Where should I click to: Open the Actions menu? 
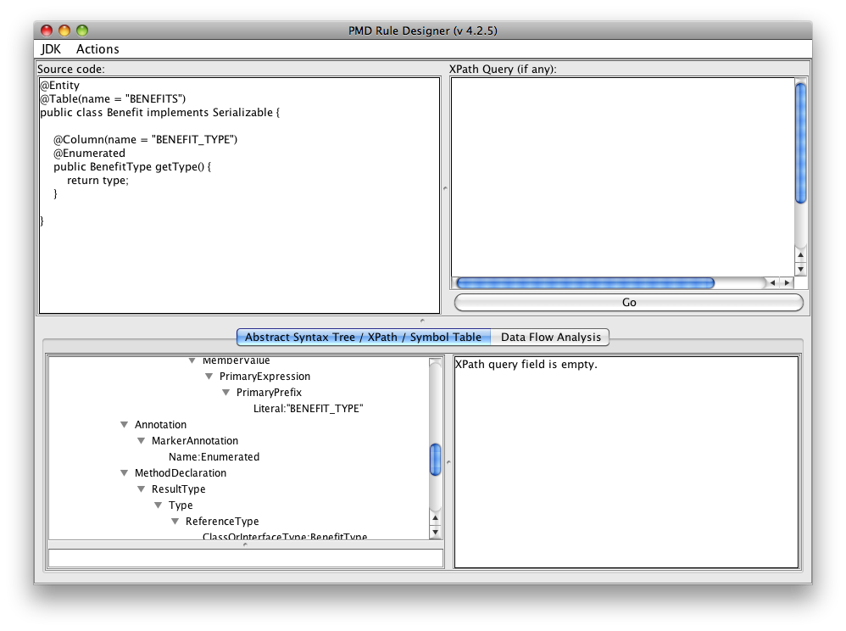click(x=97, y=49)
